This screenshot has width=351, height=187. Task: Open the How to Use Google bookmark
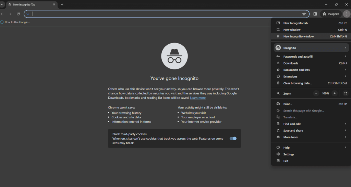(x=15, y=22)
